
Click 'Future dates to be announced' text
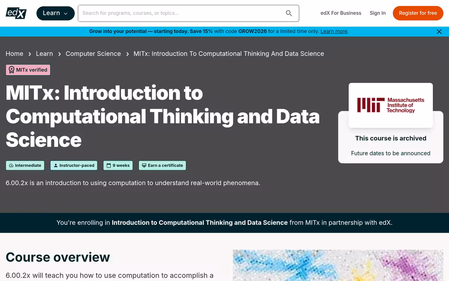[391, 153]
